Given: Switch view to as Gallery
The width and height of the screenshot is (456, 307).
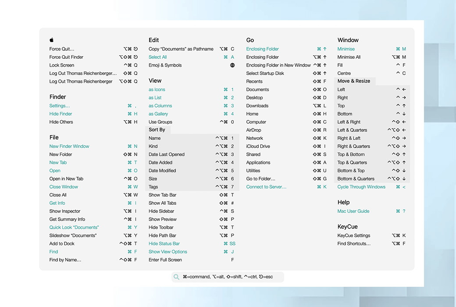Looking at the screenshot, I should click(x=158, y=114).
